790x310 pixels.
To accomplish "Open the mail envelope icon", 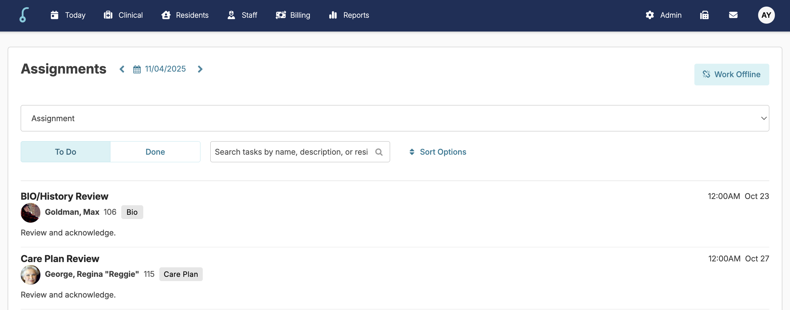I will click(x=733, y=15).
